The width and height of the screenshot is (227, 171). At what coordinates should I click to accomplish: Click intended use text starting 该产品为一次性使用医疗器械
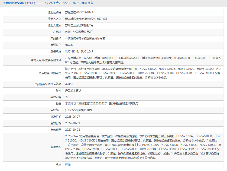(143, 73)
